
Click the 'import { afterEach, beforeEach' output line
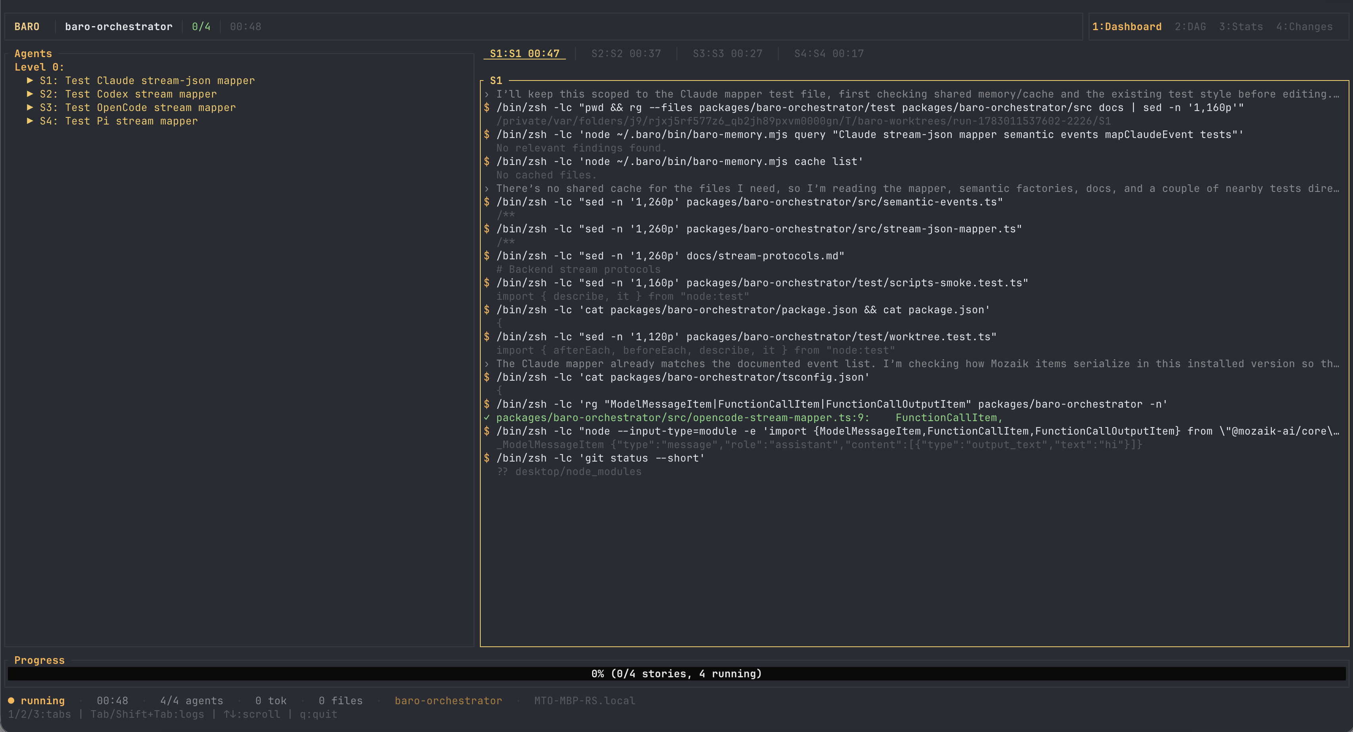pyautogui.click(x=696, y=351)
